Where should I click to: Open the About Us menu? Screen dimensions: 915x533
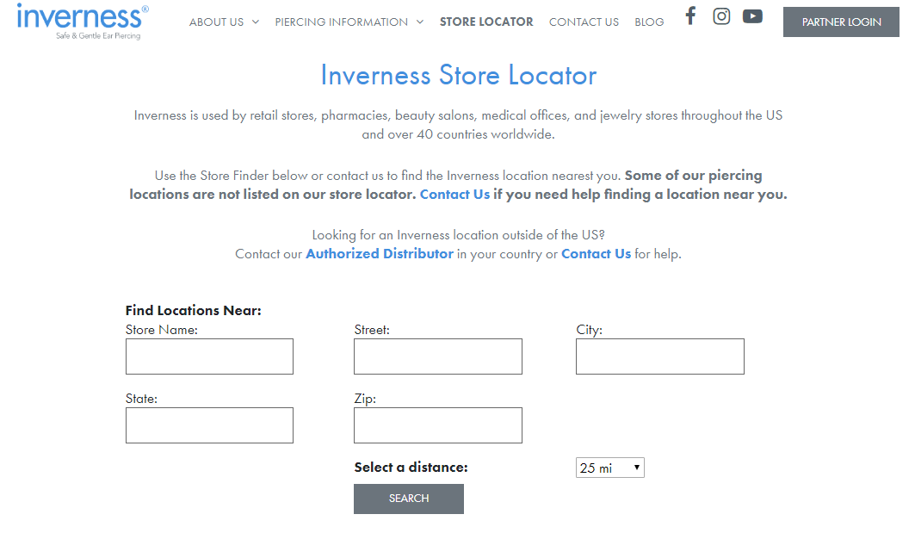point(217,22)
